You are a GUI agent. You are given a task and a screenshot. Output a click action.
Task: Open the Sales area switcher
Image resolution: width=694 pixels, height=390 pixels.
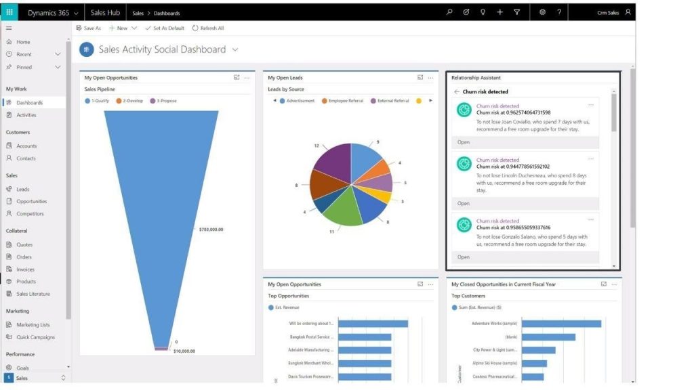(x=35, y=378)
